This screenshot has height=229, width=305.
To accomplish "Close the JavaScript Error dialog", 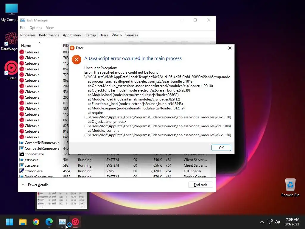I will coord(230,48).
